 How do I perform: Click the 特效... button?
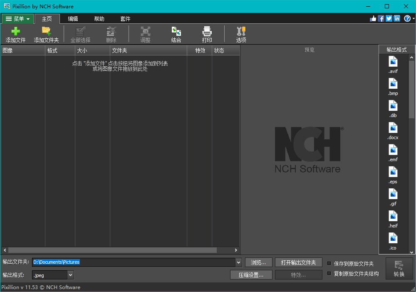298,275
